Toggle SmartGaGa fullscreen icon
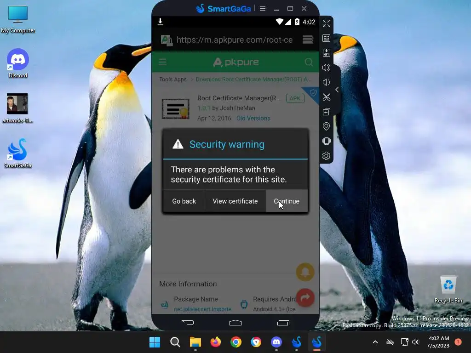 326,23
